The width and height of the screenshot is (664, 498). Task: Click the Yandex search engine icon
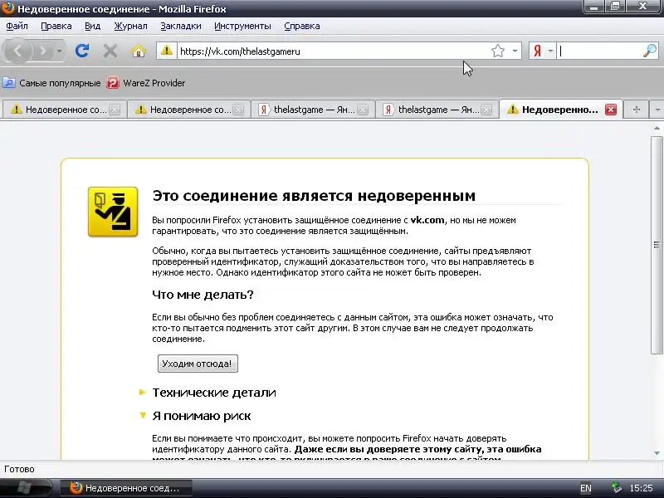537,51
